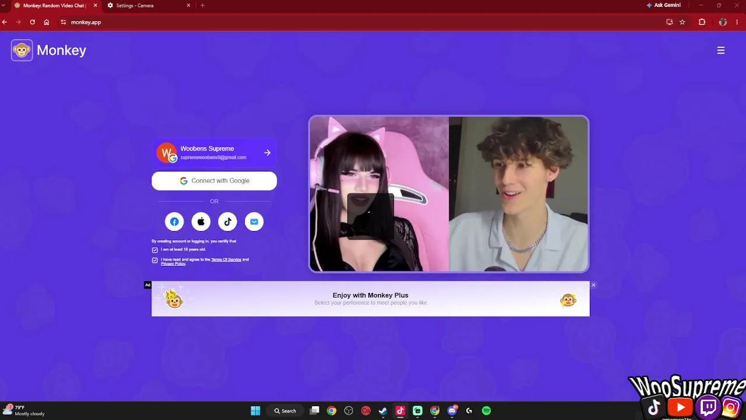Bookmark this page with star icon
Image resolution: width=746 pixels, height=420 pixels.
click(682, 22)
